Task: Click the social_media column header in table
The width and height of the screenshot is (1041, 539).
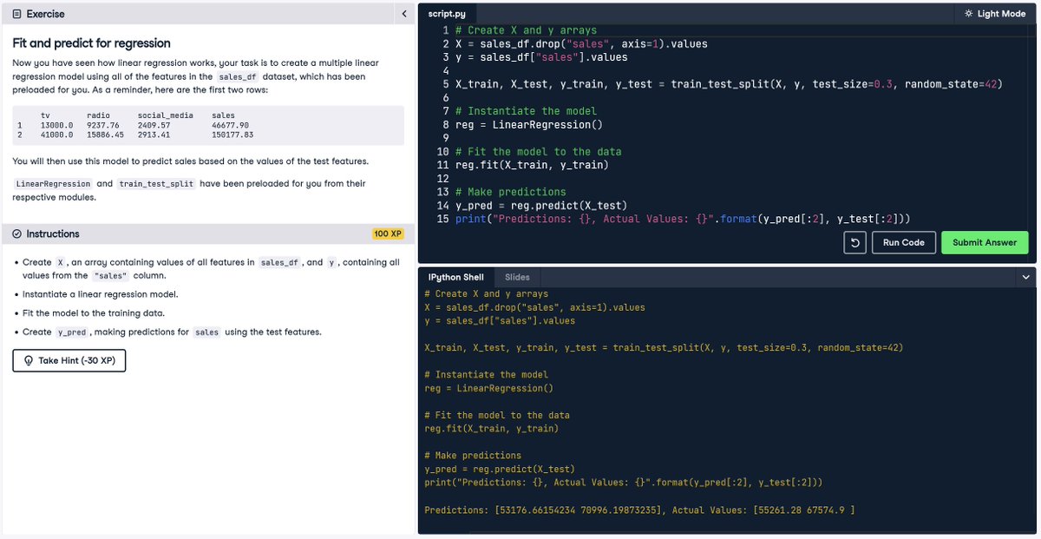Action: tap(166, 115)
